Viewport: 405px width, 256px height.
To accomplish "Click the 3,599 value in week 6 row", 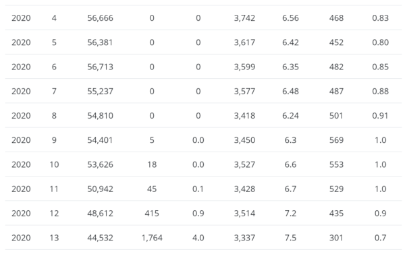I will 244,67.
